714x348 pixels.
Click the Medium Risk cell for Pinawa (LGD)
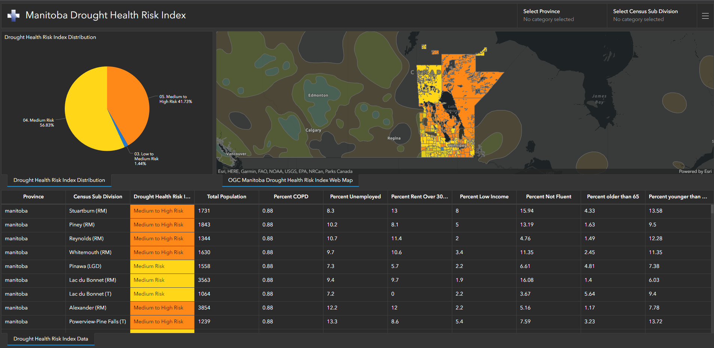point(162,266)
